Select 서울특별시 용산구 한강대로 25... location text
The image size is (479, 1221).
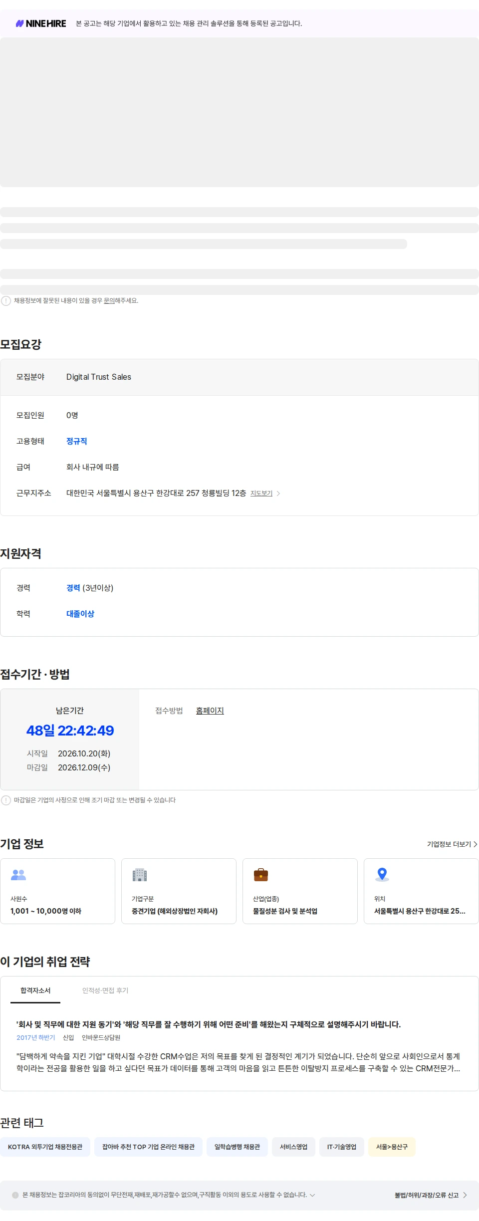tap(420, 911)
